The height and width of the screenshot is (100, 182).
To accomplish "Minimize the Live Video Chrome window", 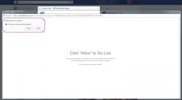I will (x=169, y=11).
